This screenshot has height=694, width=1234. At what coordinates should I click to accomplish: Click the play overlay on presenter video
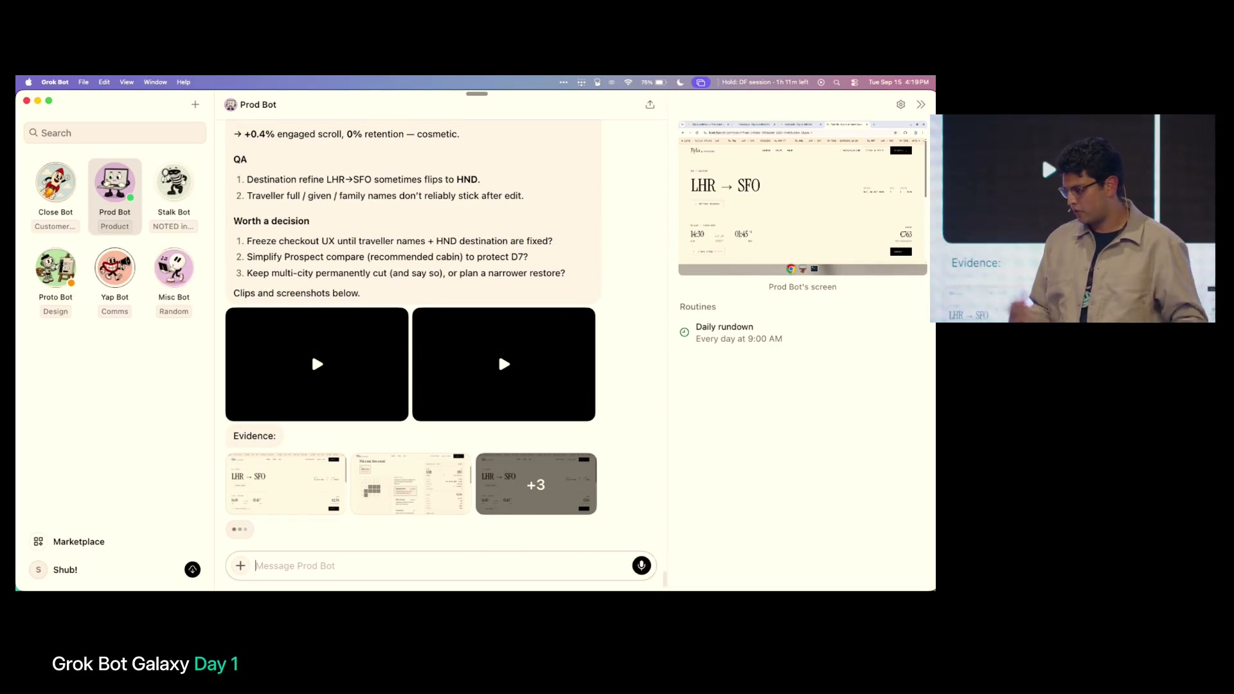click(x=1048, y=170)
